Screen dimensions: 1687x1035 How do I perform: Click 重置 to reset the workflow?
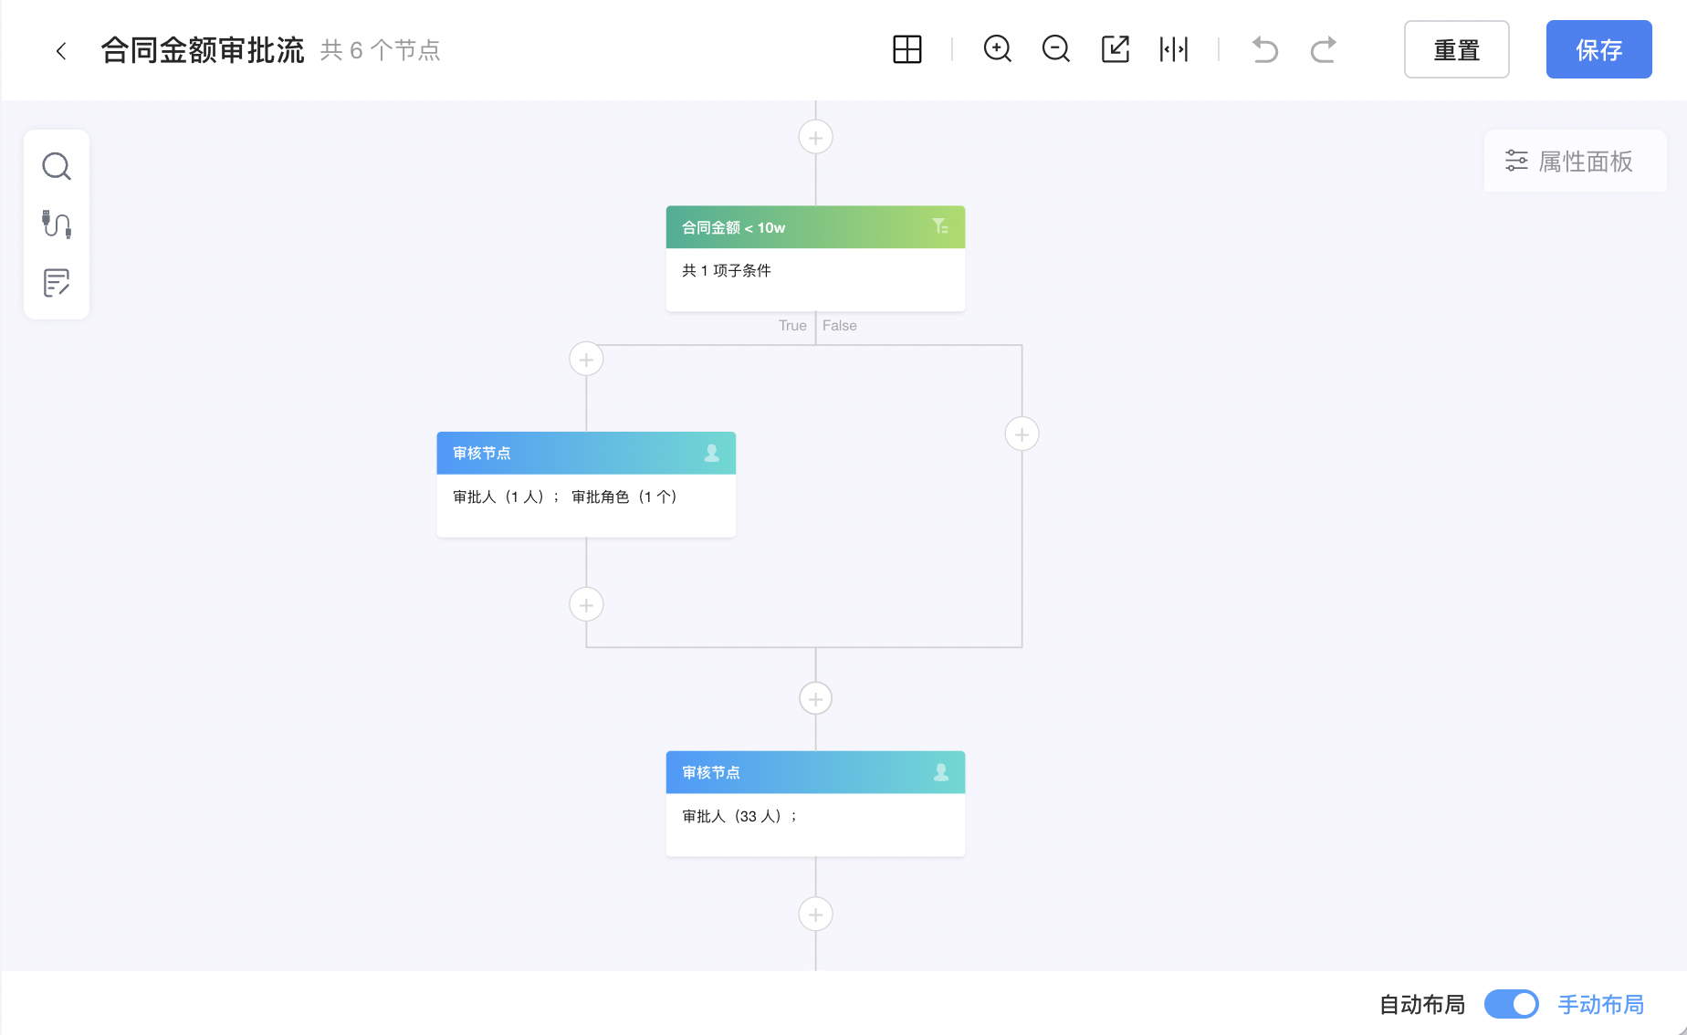(1456, 49)
